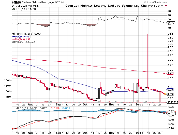Click the OTC Mkt. exchange label
This screenshot has height=135, width=178.
[x=61, y=2]
